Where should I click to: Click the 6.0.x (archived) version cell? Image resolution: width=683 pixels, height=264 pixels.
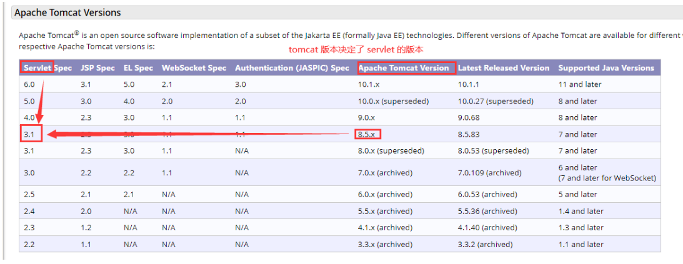pos(385,194)
